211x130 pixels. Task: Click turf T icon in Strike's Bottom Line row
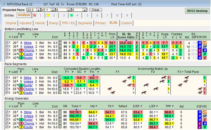click(x=60, y=43)
